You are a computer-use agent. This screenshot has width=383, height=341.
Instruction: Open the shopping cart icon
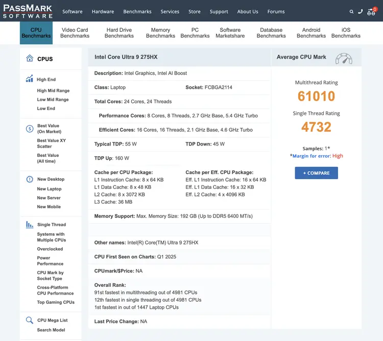pos(371,11)
